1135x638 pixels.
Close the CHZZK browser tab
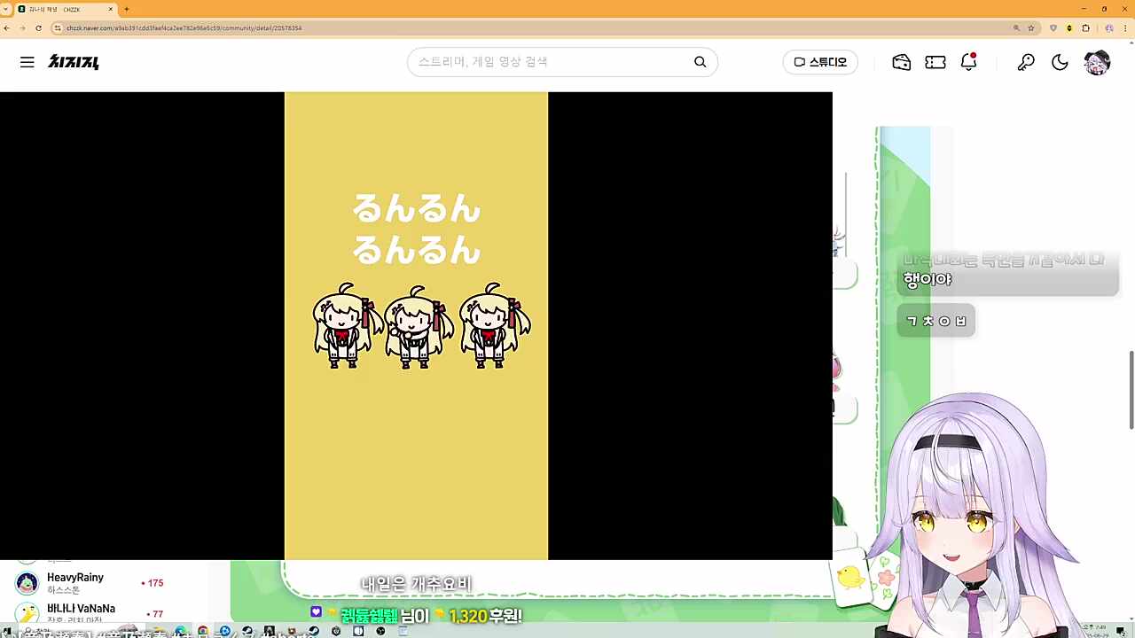(x=111, y=9)
